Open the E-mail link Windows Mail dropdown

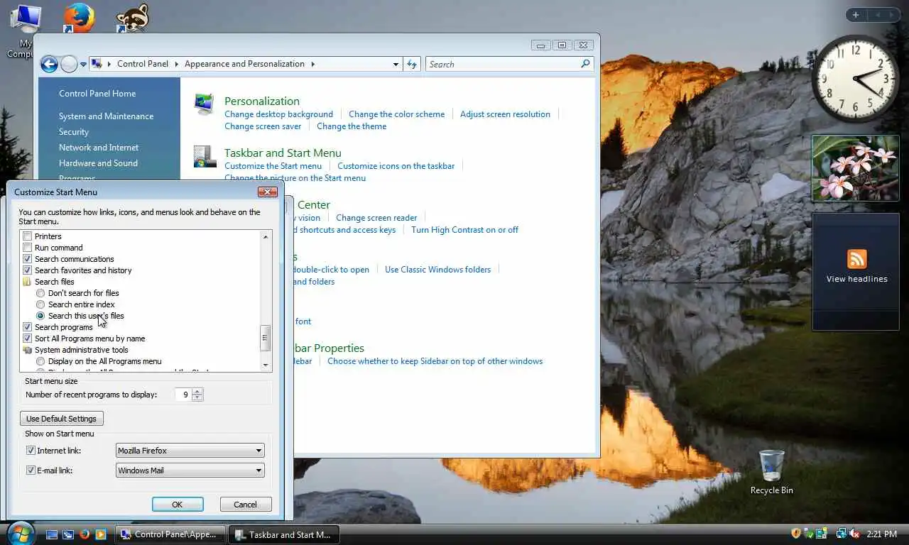click(190, 470)
